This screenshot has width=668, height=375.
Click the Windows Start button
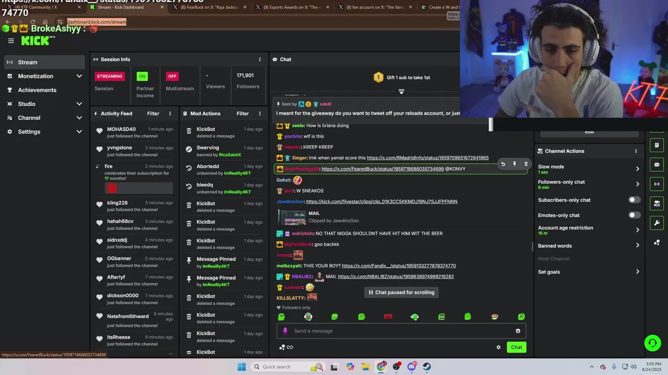click(242, 367)
